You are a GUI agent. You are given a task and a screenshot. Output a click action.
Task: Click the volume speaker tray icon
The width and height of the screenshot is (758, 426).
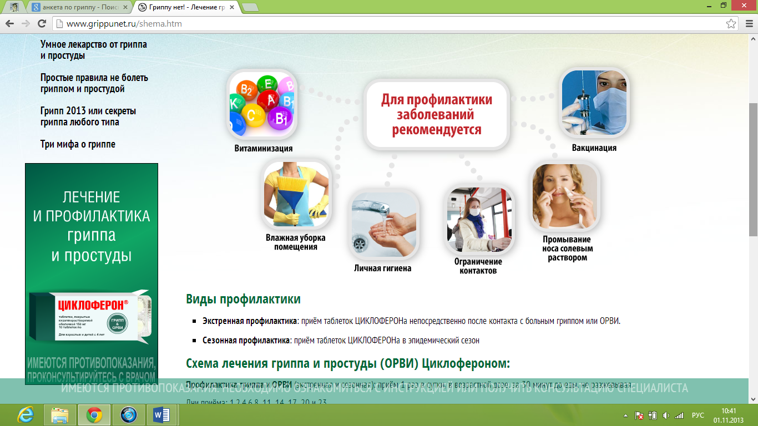(666, 415)
